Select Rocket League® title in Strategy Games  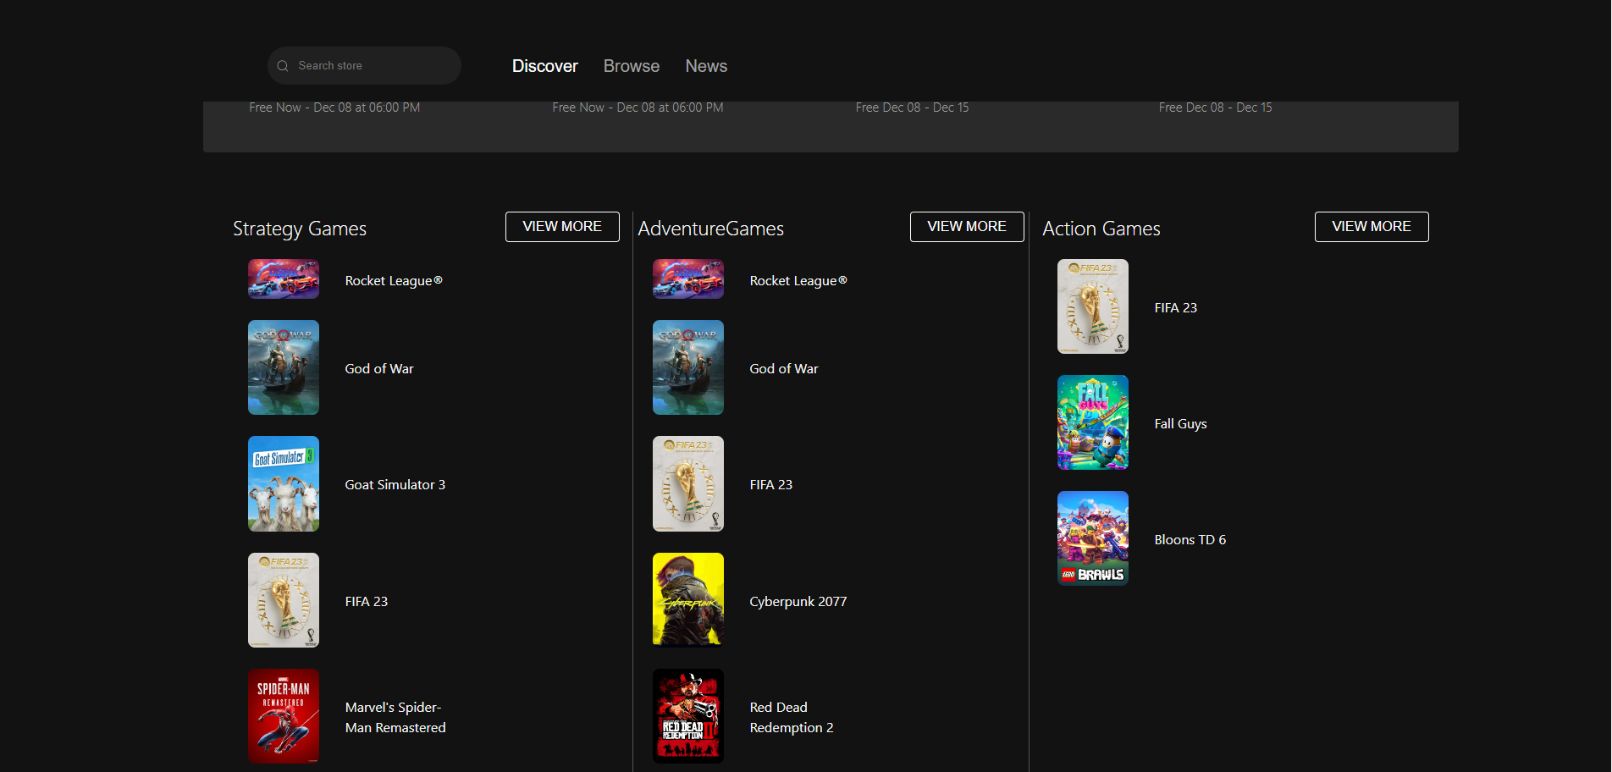click(x=394, y=281)
